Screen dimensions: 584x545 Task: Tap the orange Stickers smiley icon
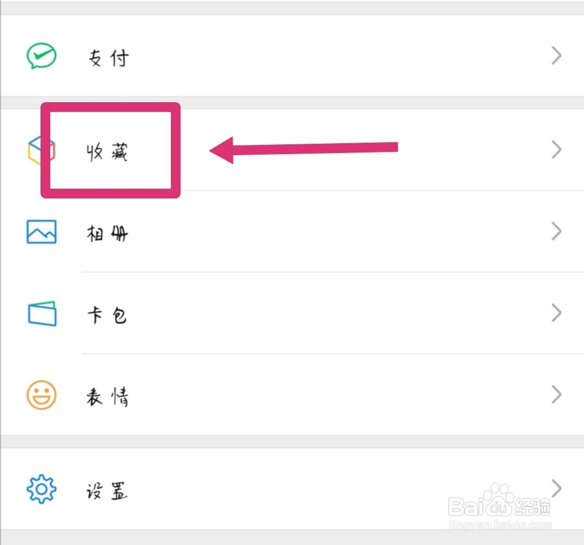(41, 395)
